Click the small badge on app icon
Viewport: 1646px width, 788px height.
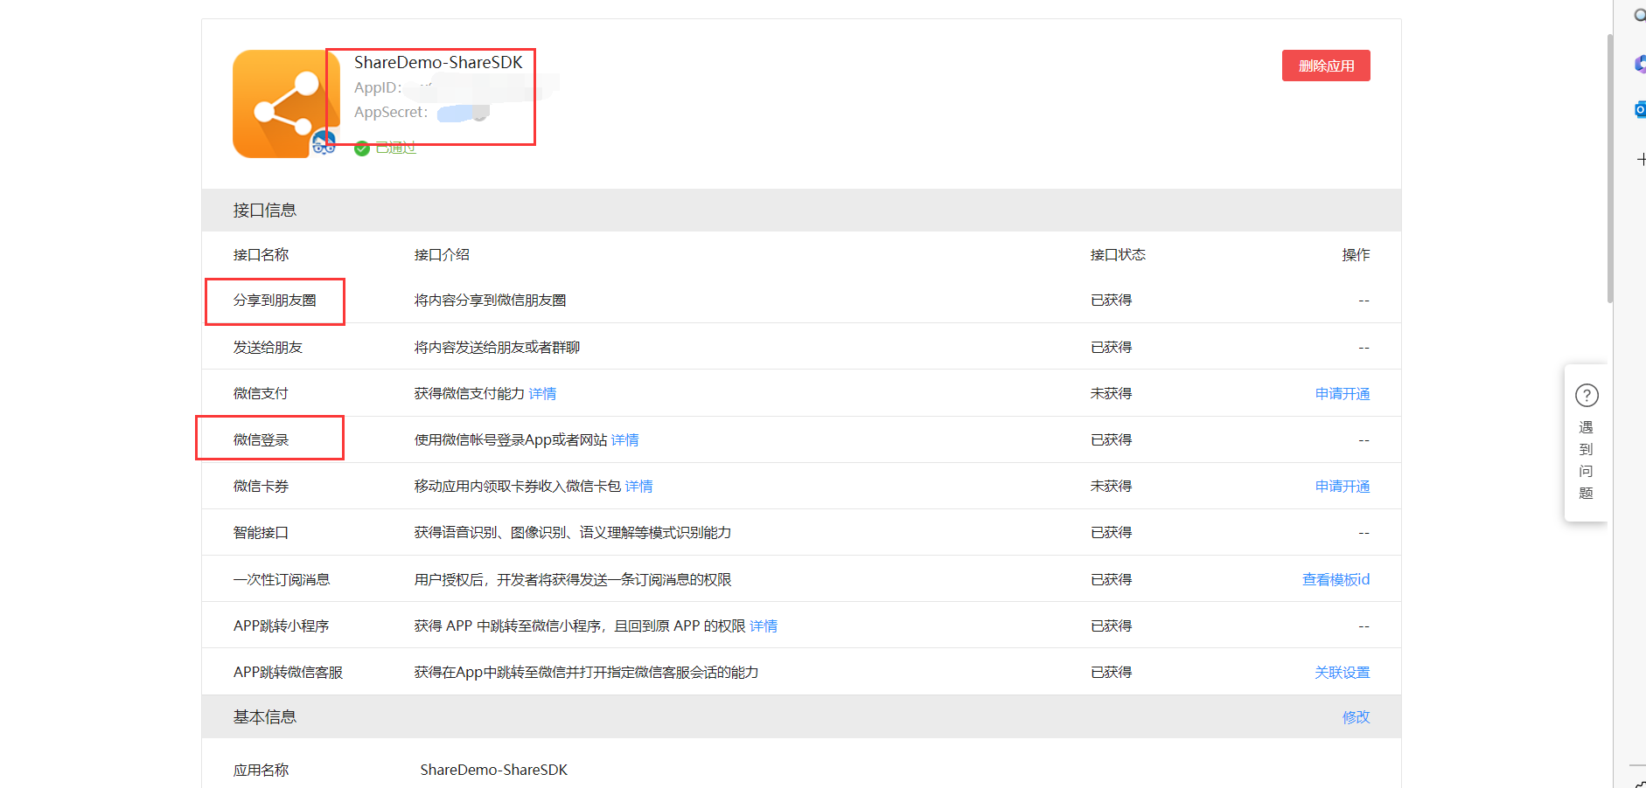click(x=324, y=143)
